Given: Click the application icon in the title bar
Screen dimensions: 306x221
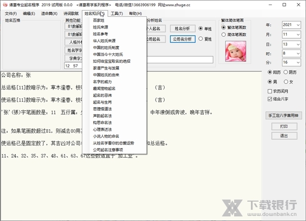Looking at the screenshot, I should (x=5, y=5).
